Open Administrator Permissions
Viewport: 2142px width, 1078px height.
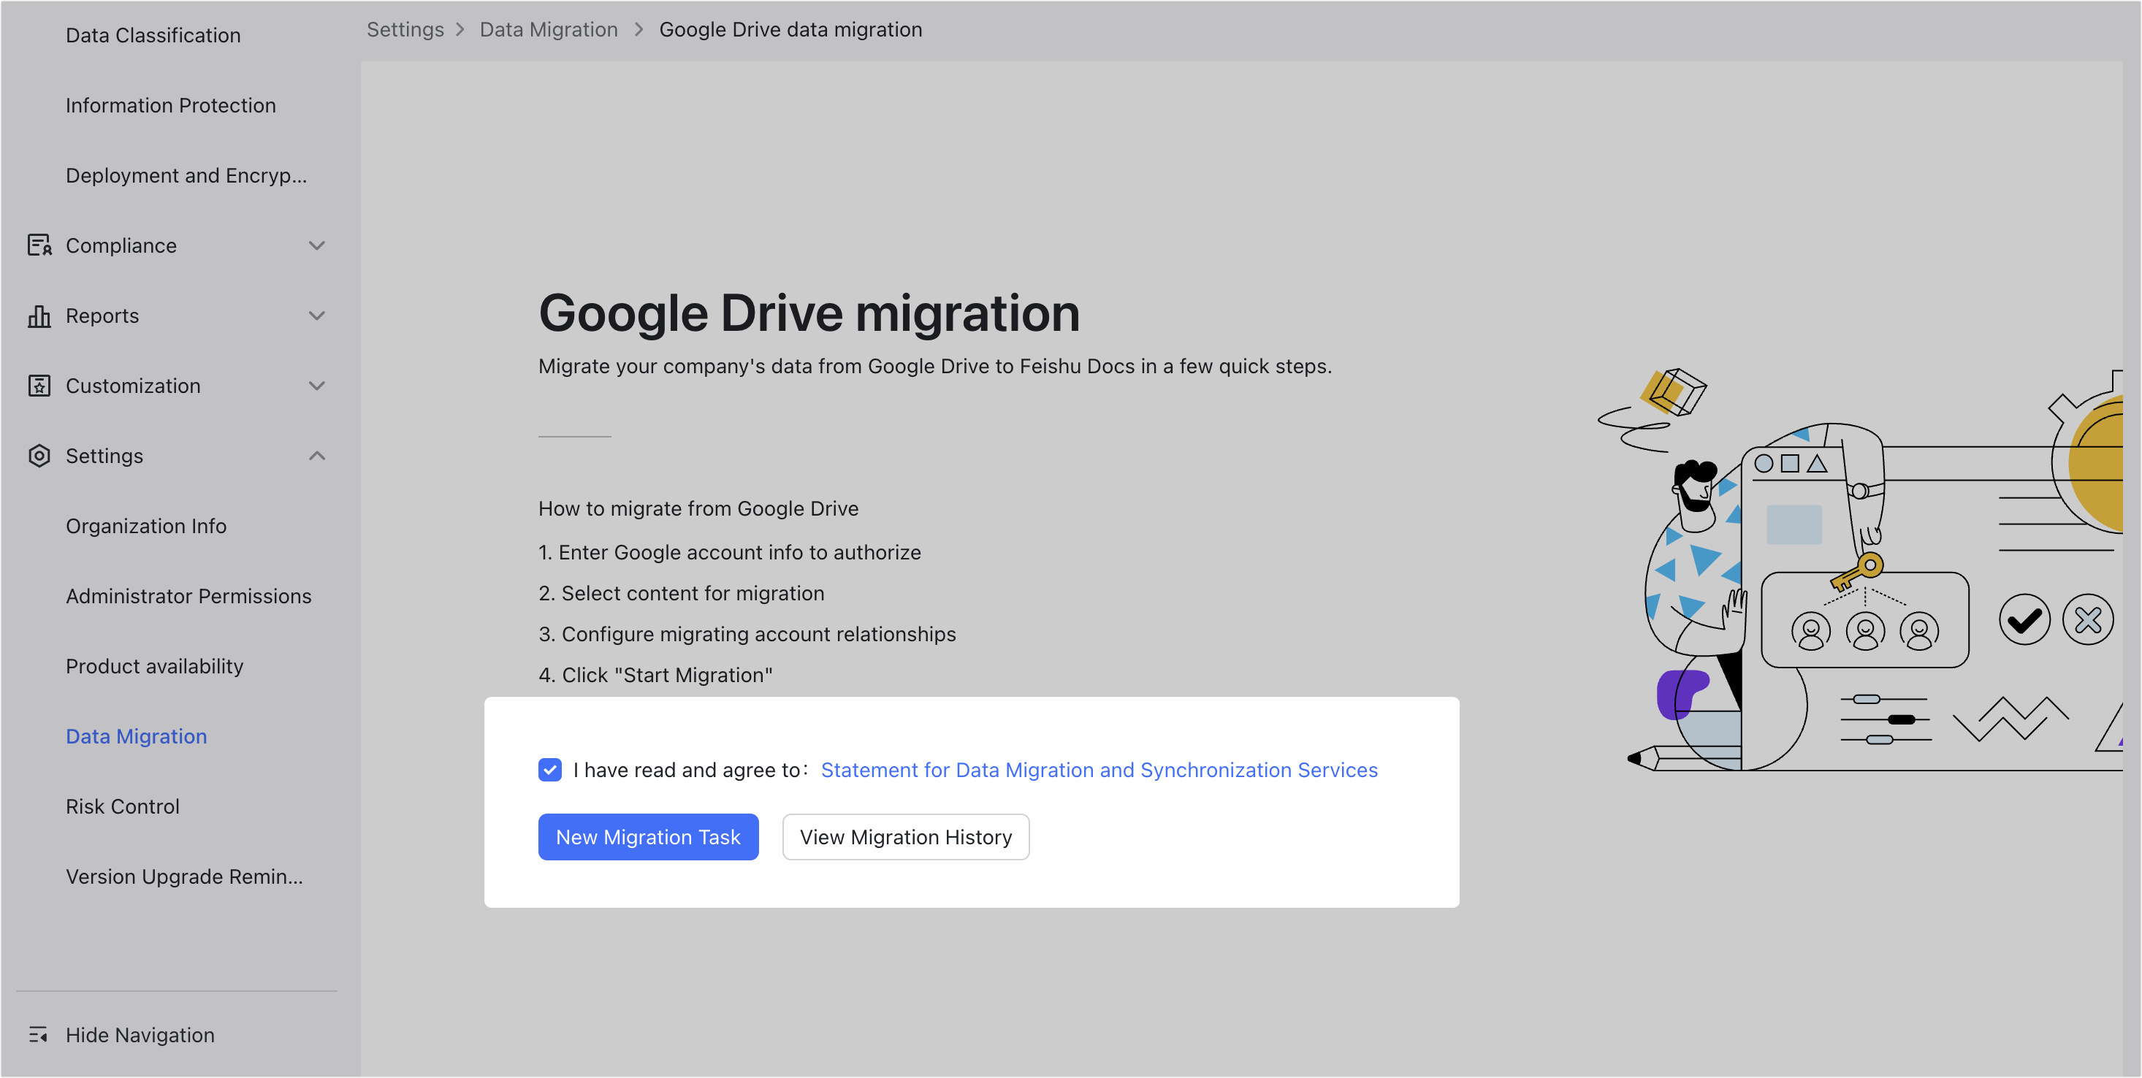(x=188, y=596)
